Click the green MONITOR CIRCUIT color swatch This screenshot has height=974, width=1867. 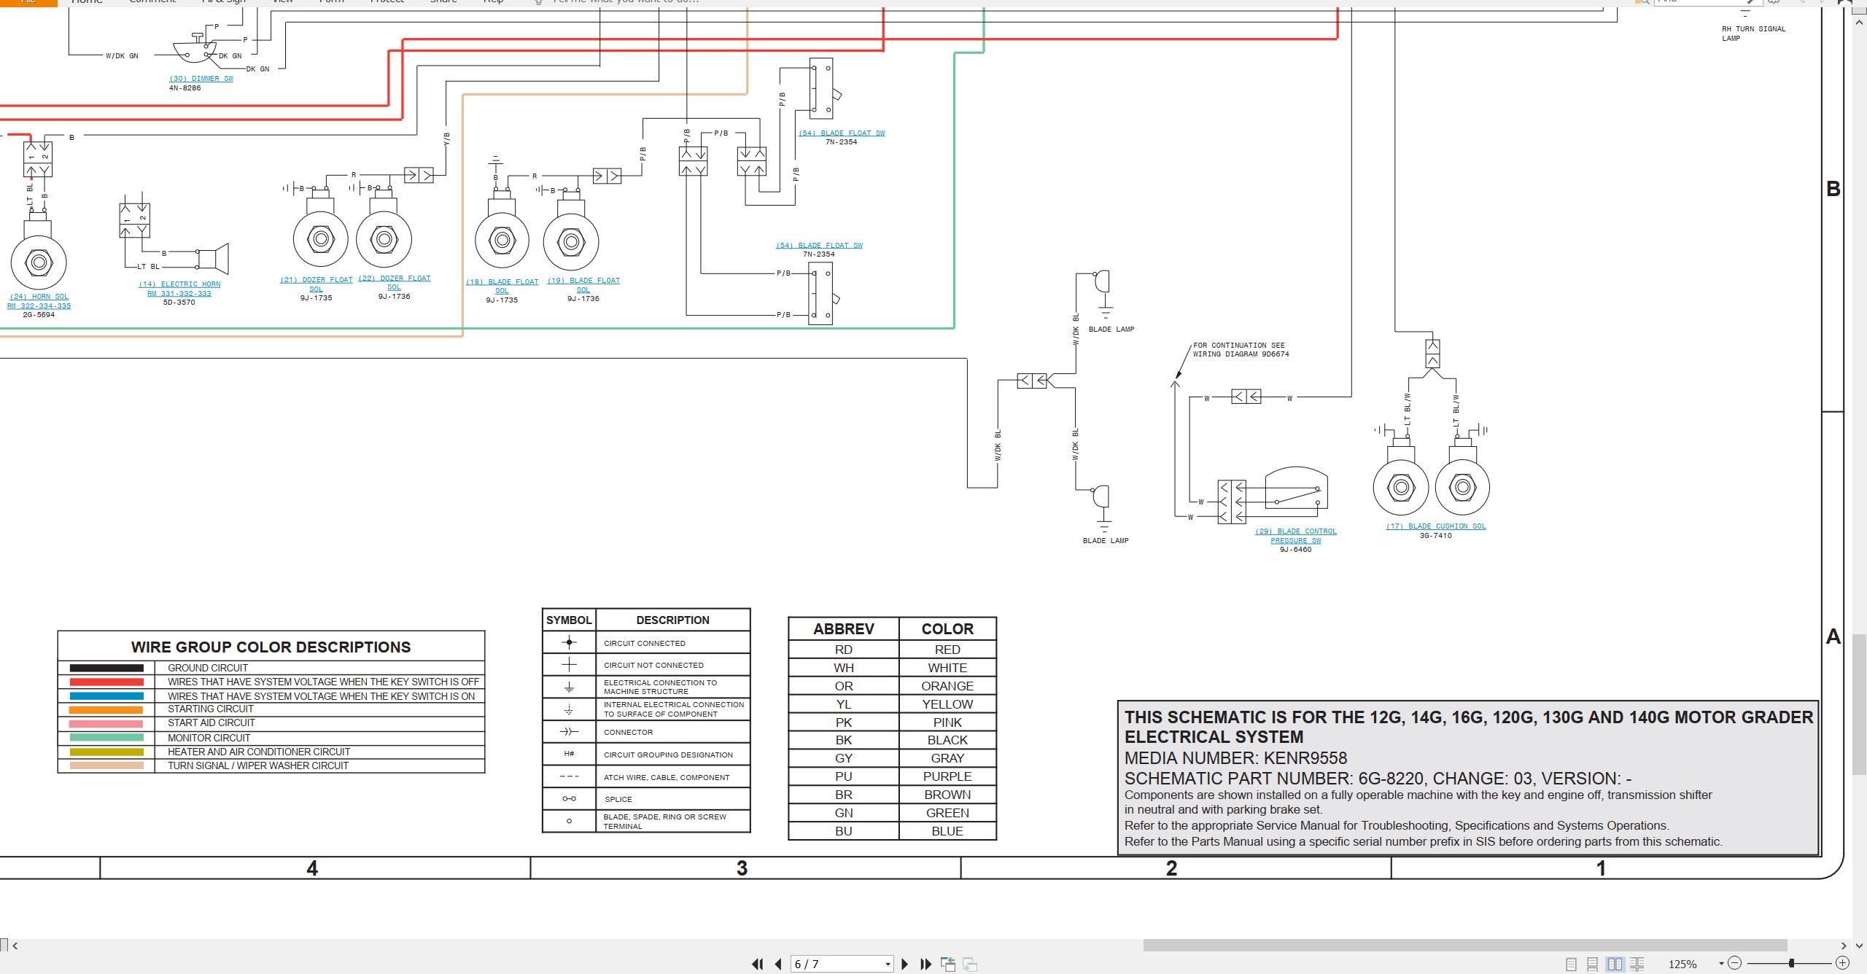pos(106,738)
